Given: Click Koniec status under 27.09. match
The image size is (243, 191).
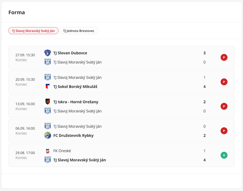Looking at the screenshot, I should coord(21,60).
